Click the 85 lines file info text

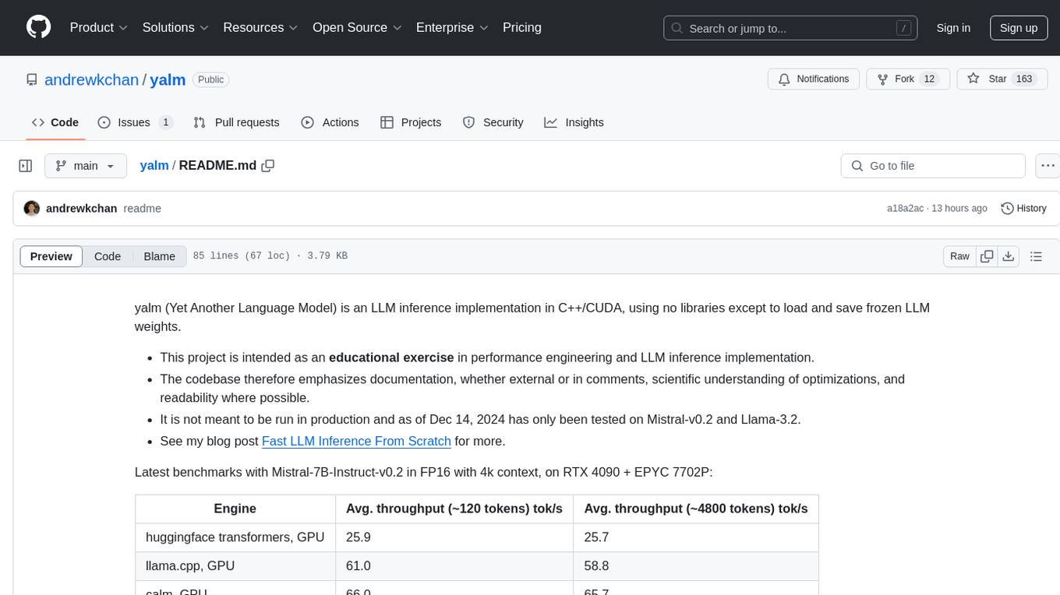(x=270, y=256)
